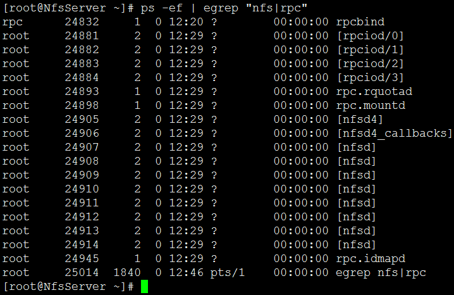
Task: Click the green terminal cursor block
Action: click(144, 286)
